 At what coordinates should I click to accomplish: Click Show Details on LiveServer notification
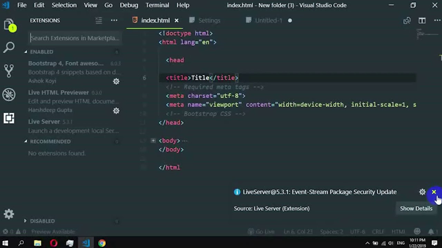(x=416, y=208)
